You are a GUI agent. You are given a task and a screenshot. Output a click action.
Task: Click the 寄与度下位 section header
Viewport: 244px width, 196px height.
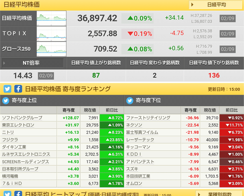pyautogui.click(x=184, y=101)
